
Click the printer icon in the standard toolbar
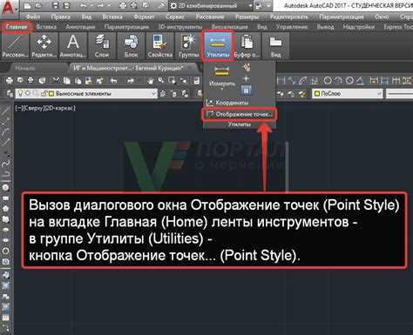pyautogui.click(x=10, y=81)
